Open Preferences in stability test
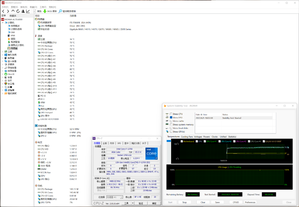The width and height of the screenshot is (299, 207). 250,202
